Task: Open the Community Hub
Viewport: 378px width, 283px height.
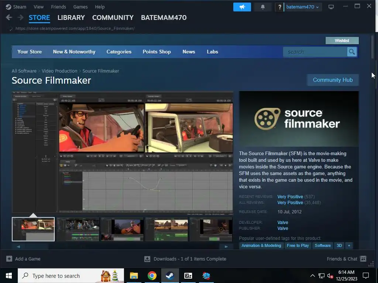Action: click(x=333, y=80)
